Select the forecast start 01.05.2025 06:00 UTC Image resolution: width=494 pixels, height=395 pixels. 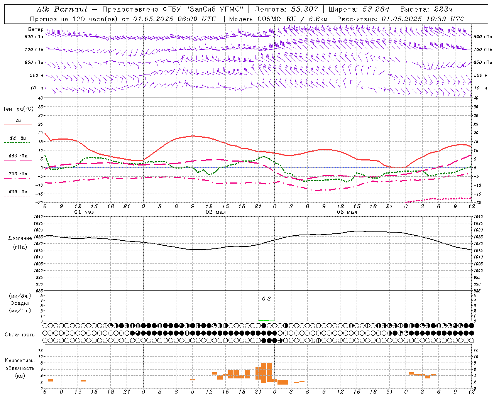174,19
